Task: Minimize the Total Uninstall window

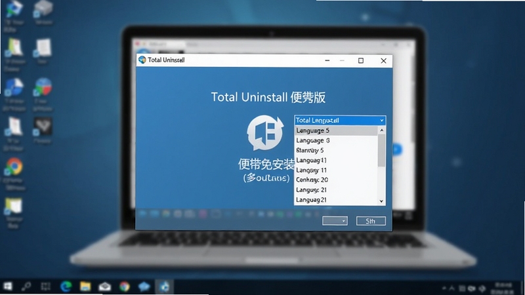Action: tap(327, 60)
